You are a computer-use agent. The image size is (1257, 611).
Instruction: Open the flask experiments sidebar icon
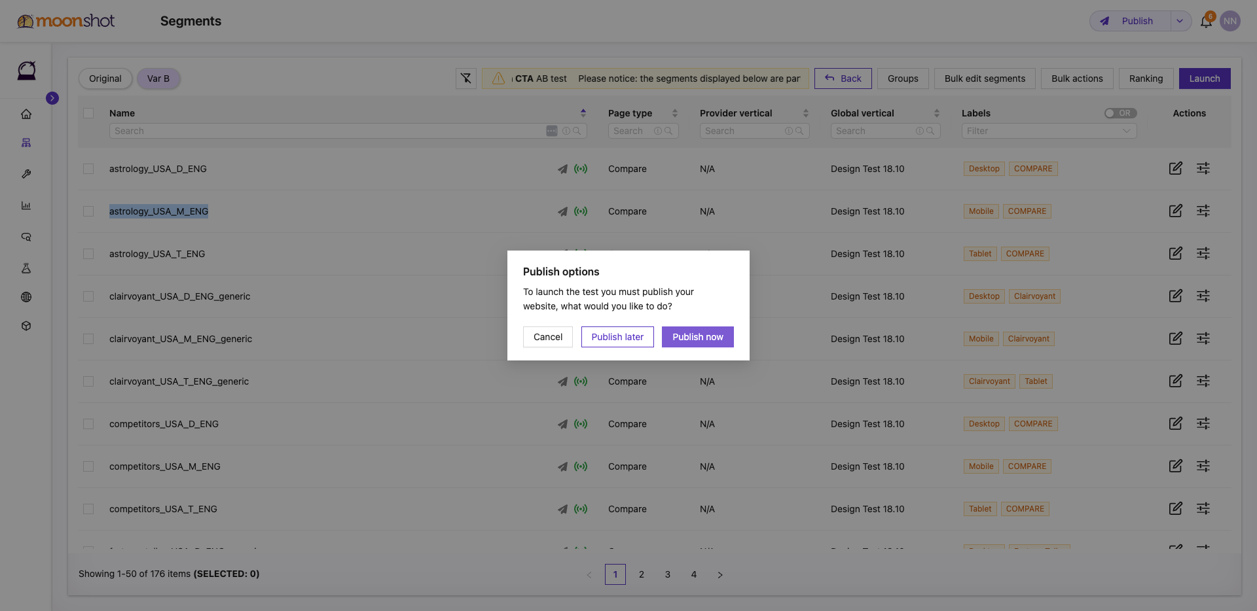pos(26,268)
